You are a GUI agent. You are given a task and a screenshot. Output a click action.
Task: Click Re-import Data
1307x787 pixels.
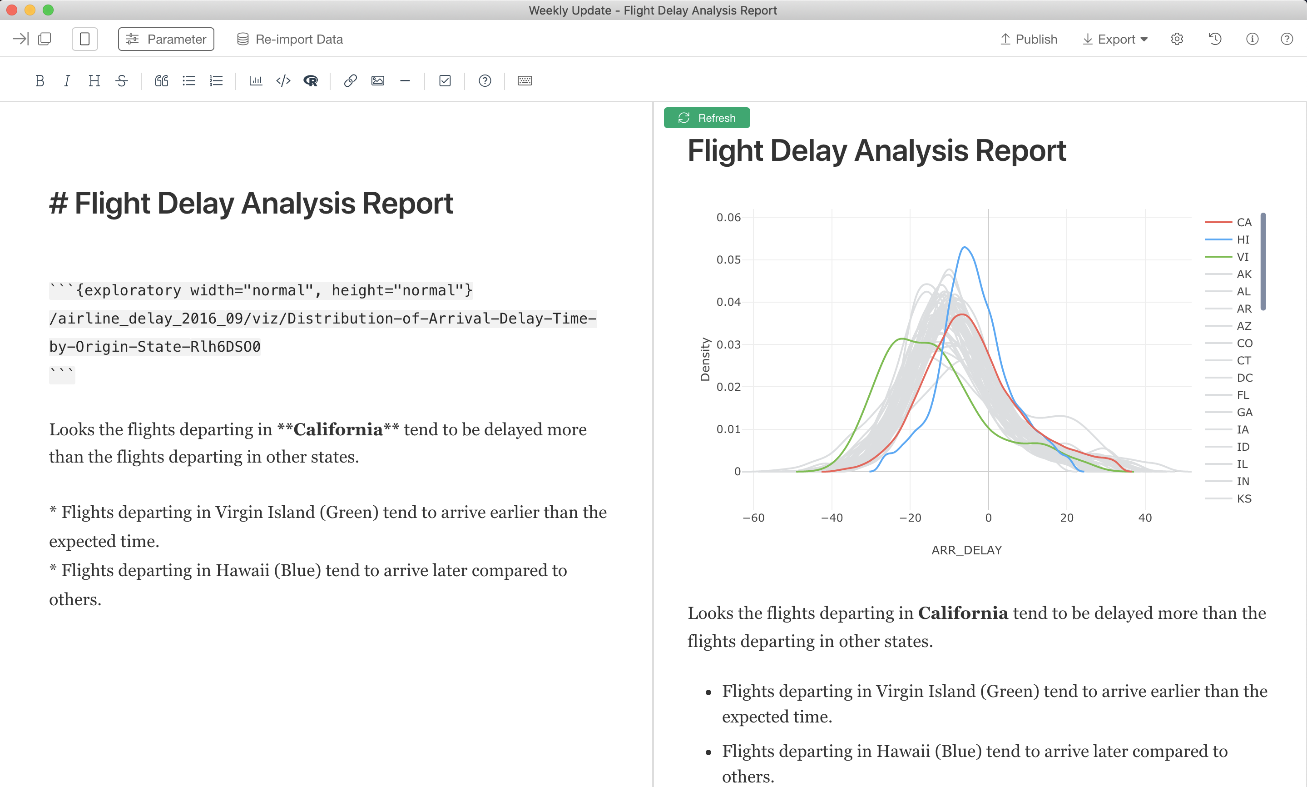[290, 39]
